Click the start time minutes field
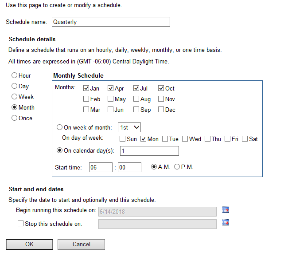 (129, 167)
